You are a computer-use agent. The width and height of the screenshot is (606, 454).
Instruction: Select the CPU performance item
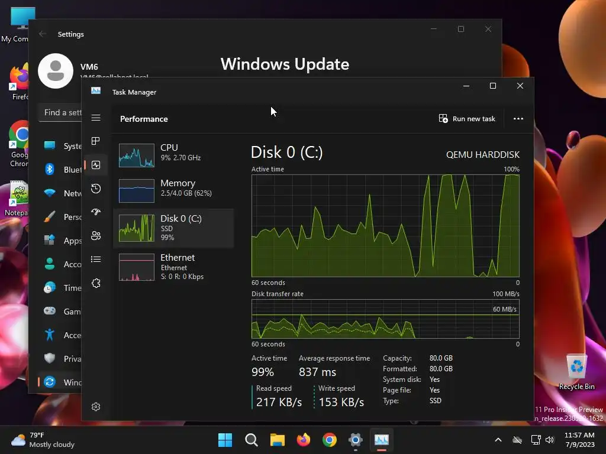[173, 155]
